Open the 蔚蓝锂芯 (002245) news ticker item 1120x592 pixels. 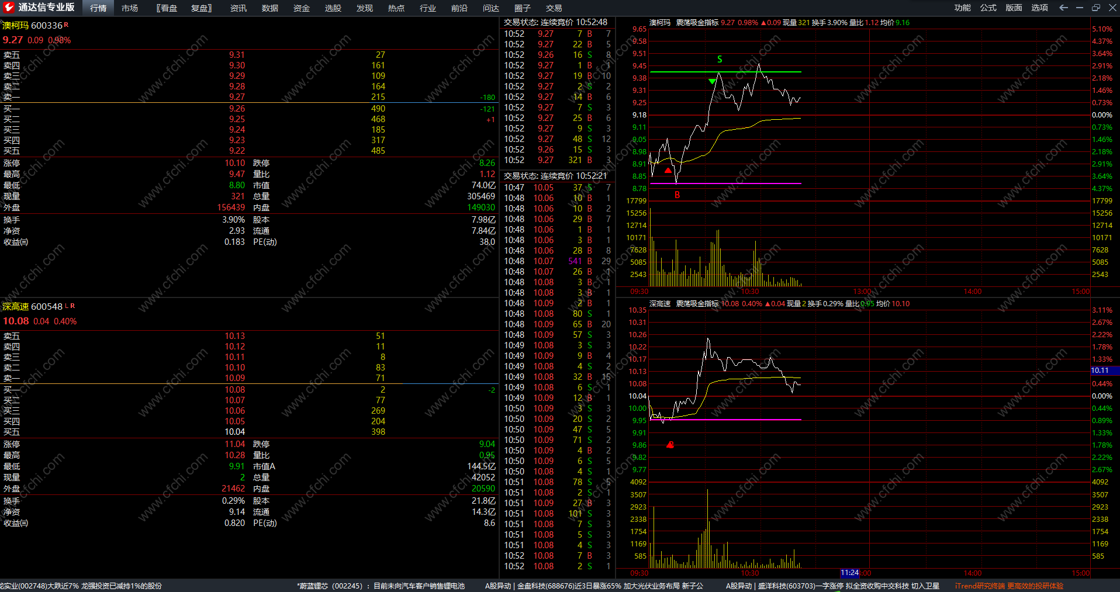pyautogui.click(x=381, y=586)
